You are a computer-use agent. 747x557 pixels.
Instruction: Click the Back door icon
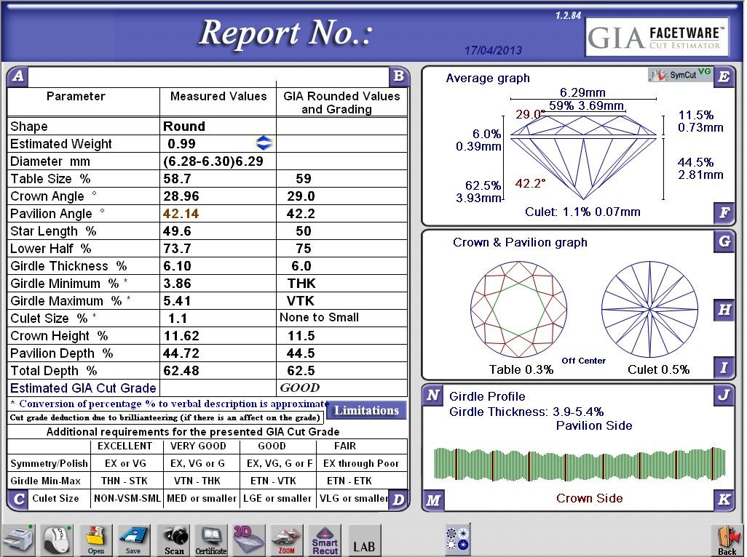coord(725,537)
